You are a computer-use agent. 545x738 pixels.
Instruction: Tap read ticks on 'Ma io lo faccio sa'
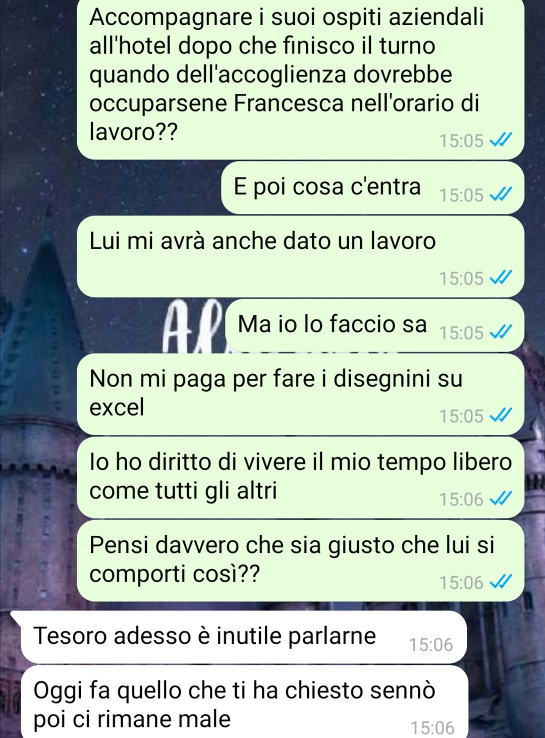point(501,332)
